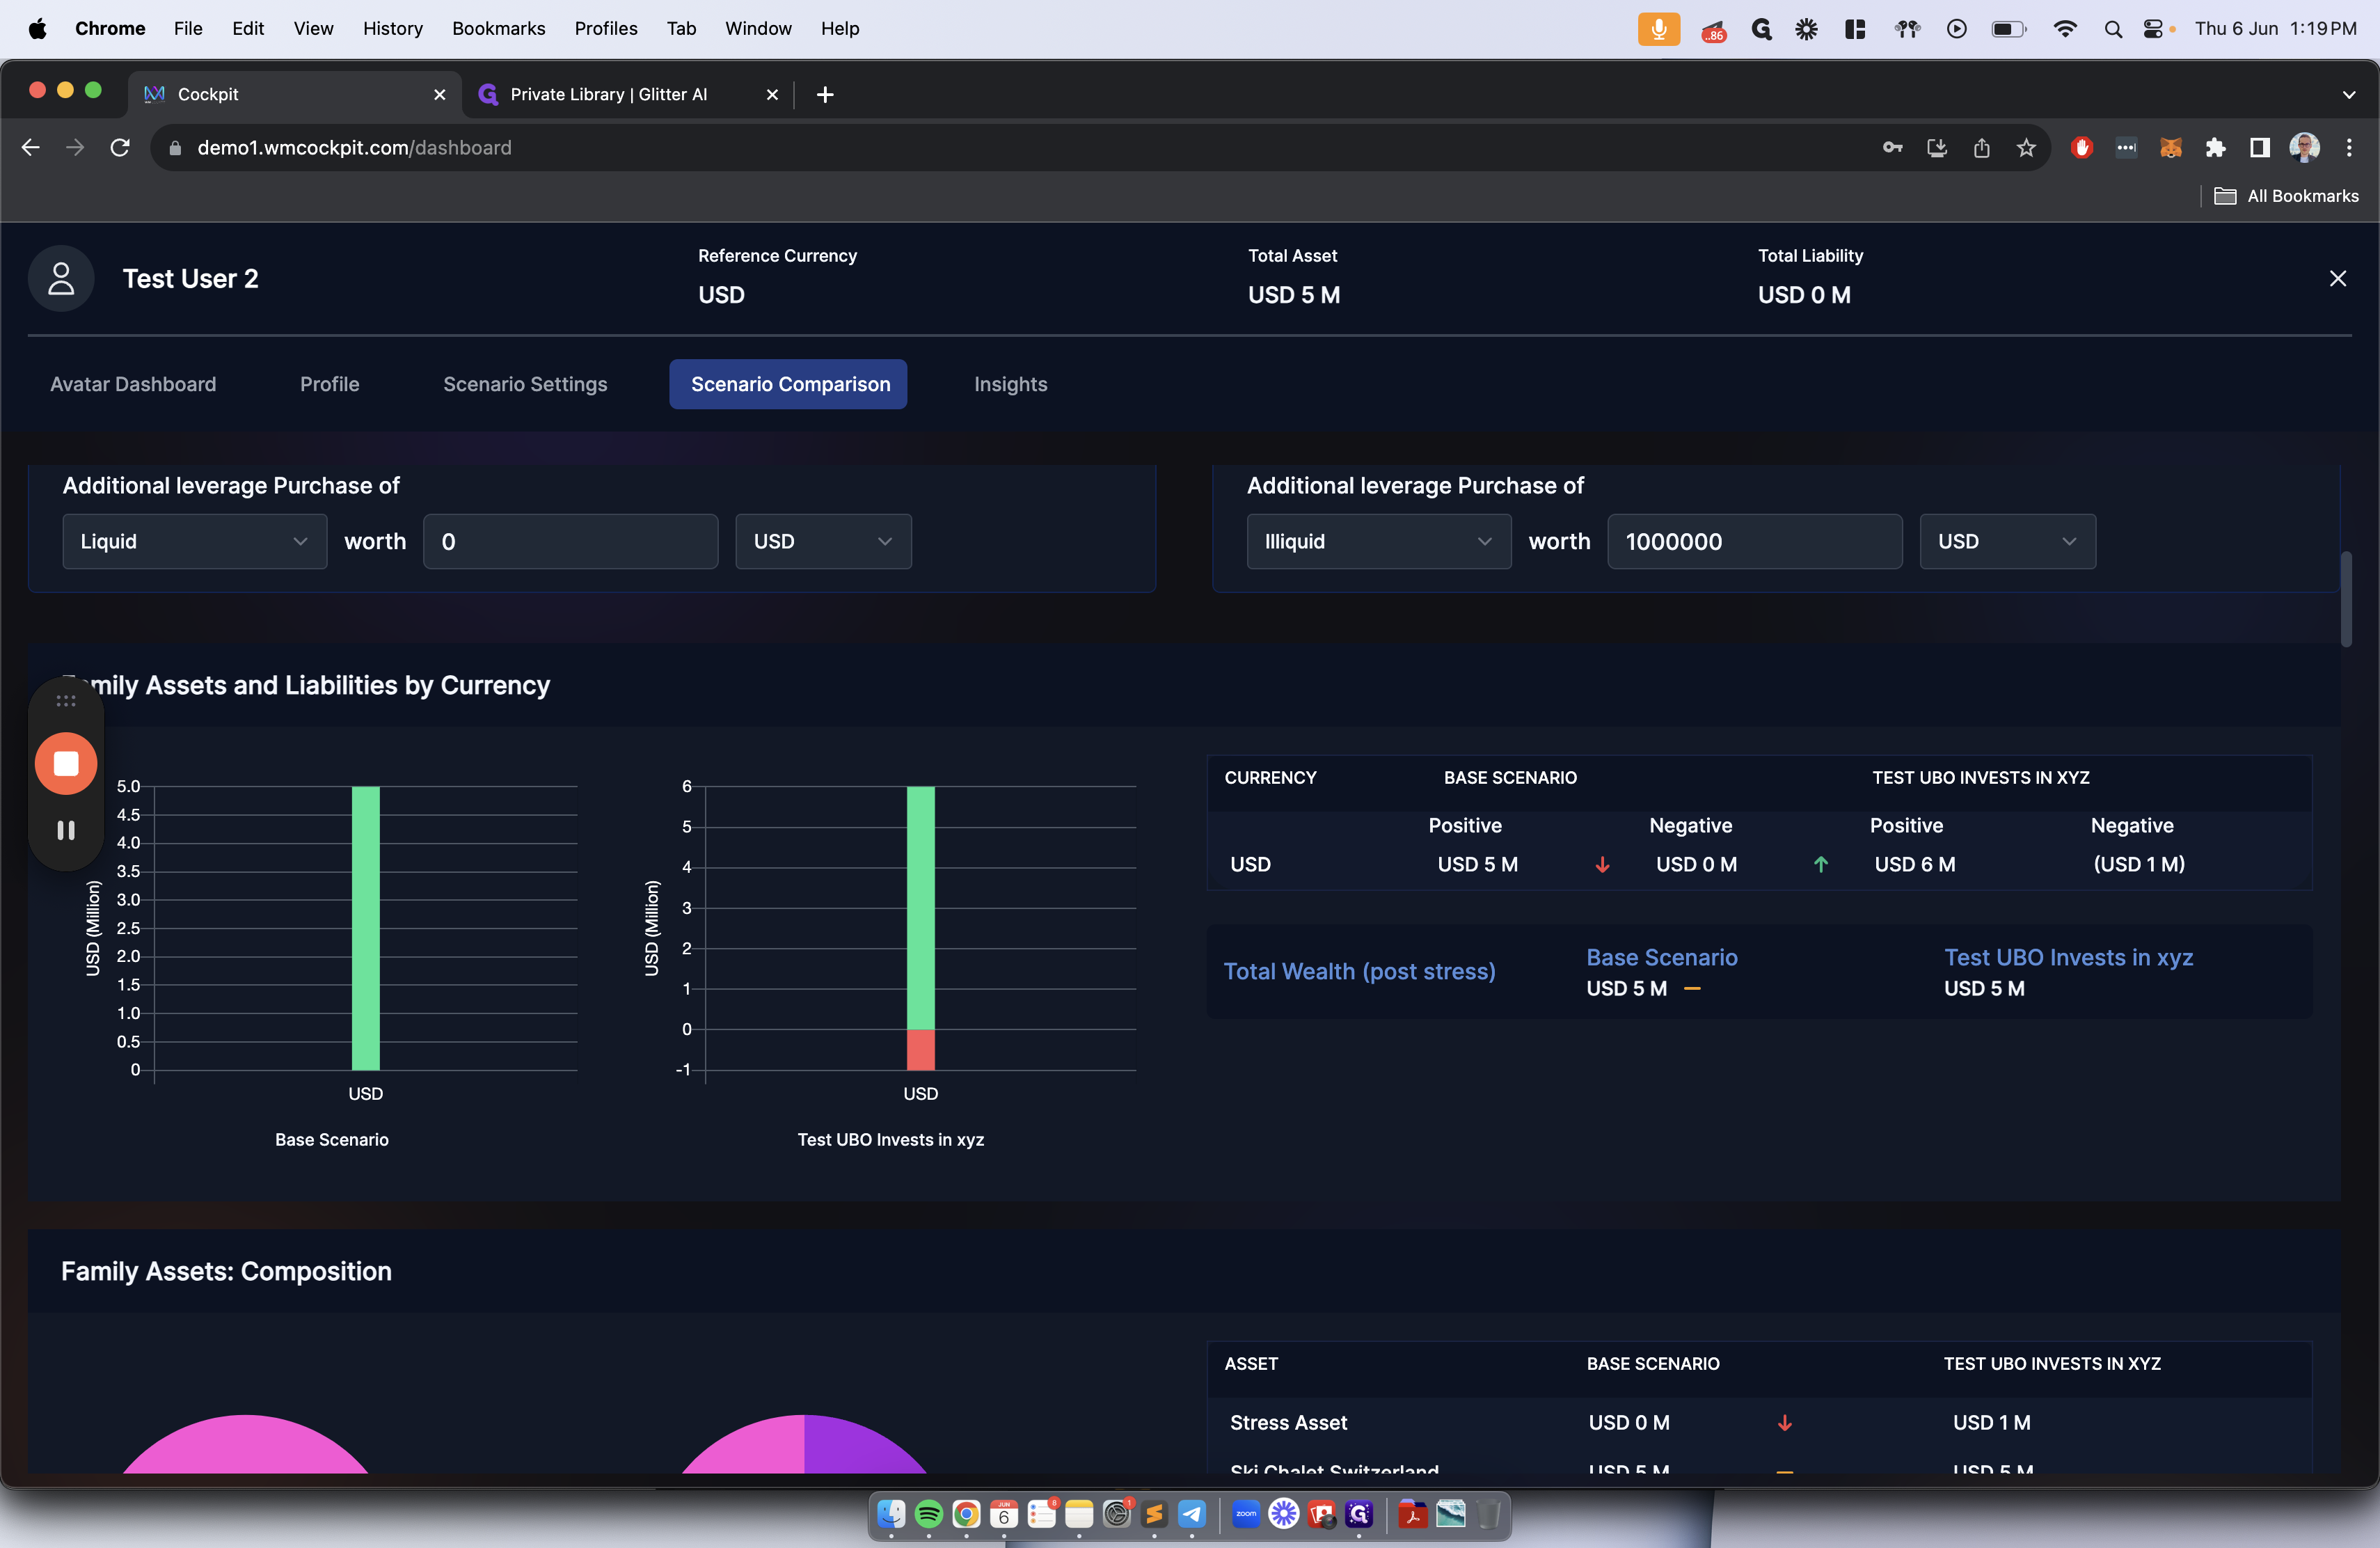Close the Private Library Glitter AI tab
Viewport: 2380px width, 1548px height.
coord(772,95)
